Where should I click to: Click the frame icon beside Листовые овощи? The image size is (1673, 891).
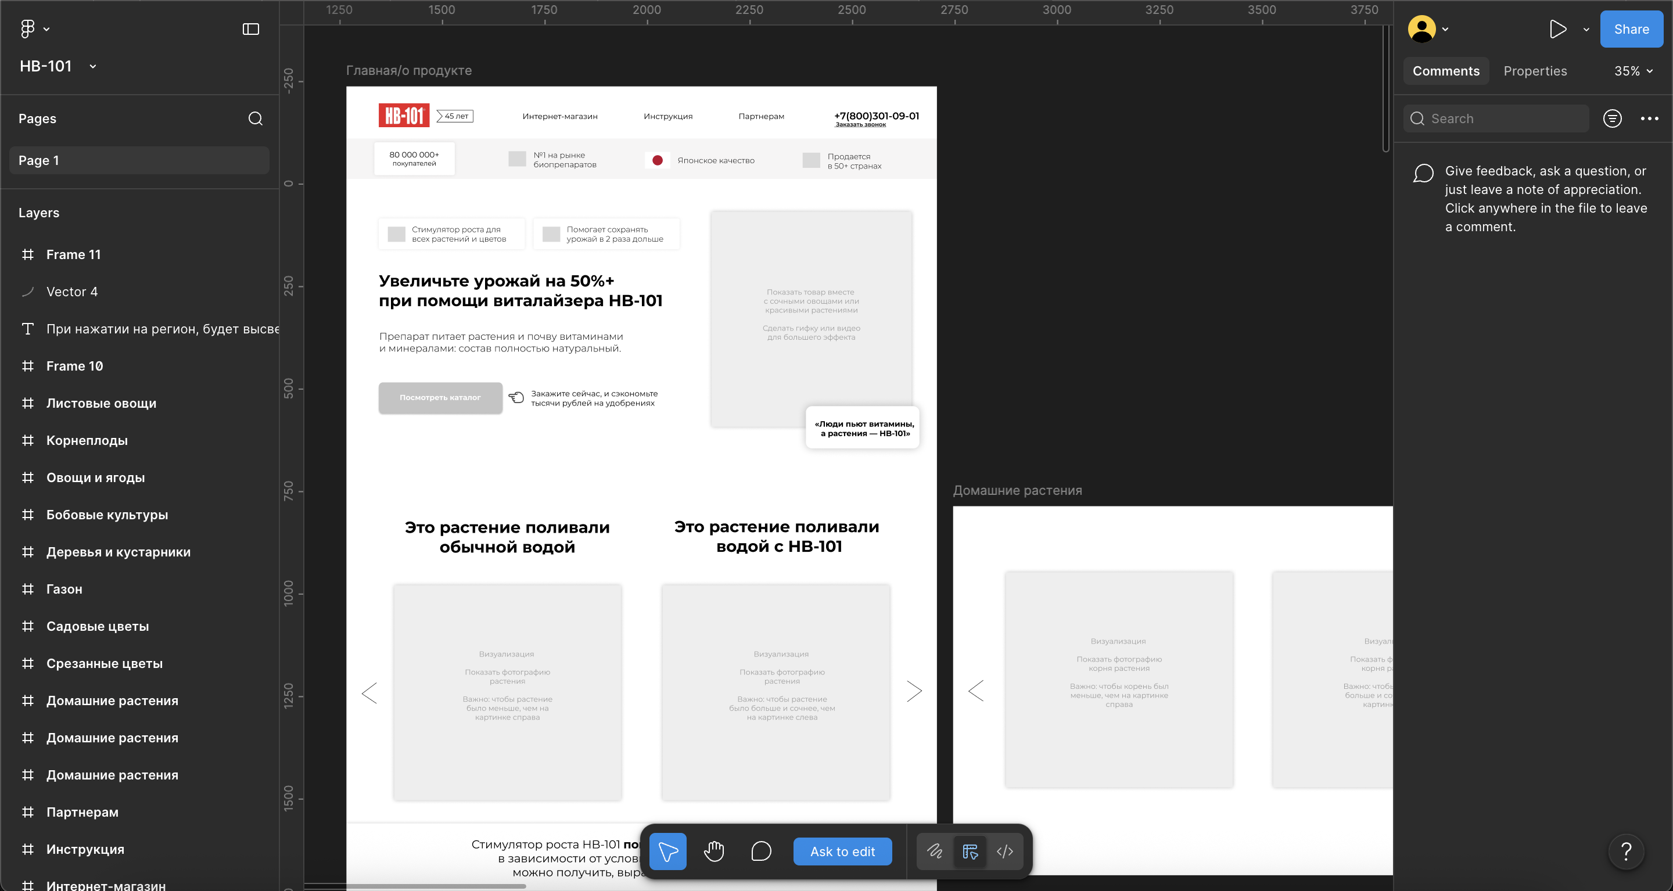tap(28, 403)
